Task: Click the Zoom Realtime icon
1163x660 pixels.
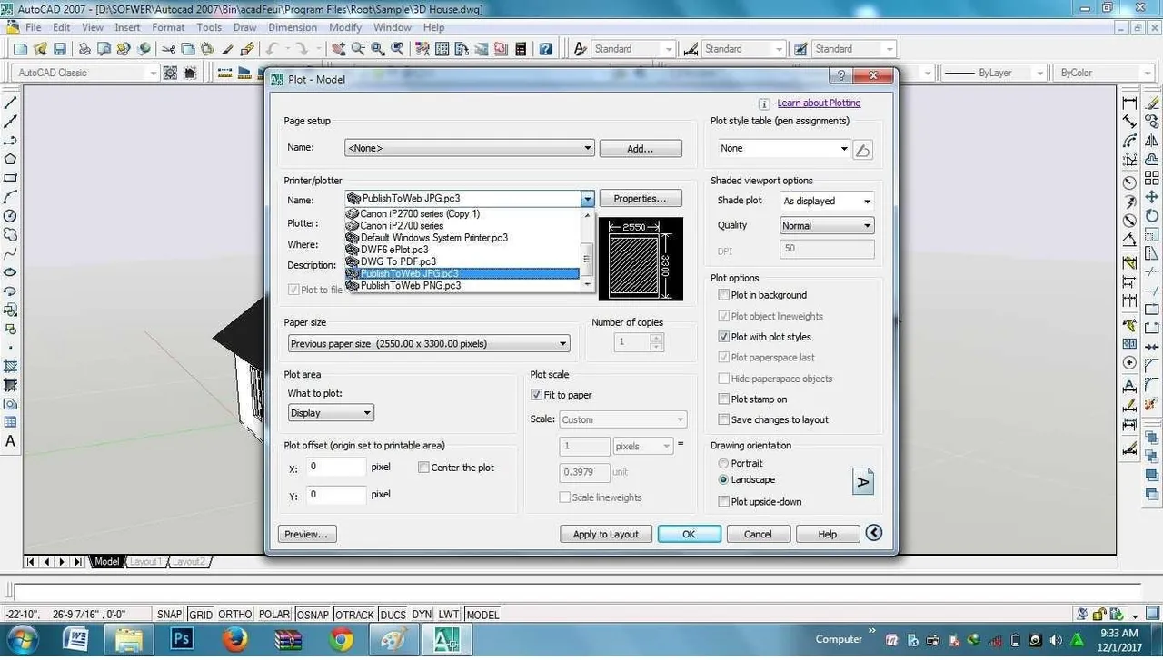Action: [x=359, y=49]
